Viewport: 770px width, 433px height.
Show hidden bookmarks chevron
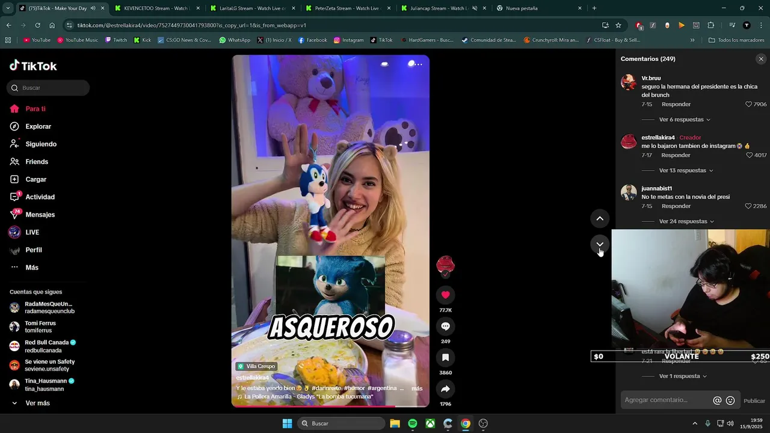coord(692,40)
